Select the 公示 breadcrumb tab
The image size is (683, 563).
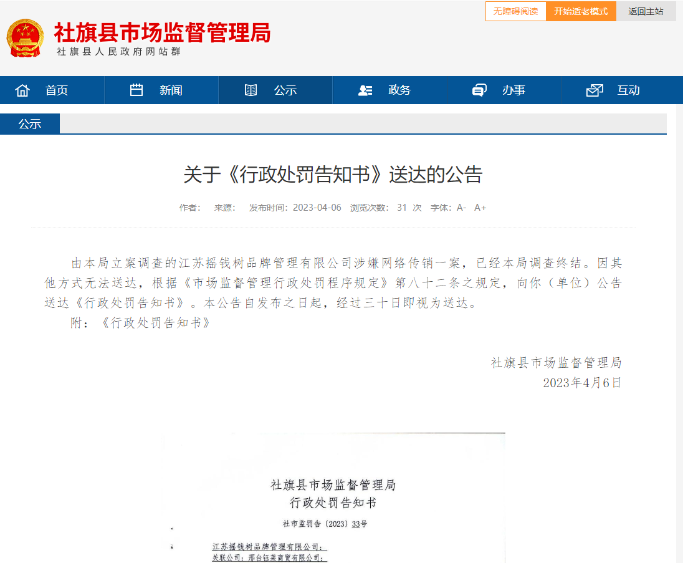pyautogui.click(x=30, y=123)
